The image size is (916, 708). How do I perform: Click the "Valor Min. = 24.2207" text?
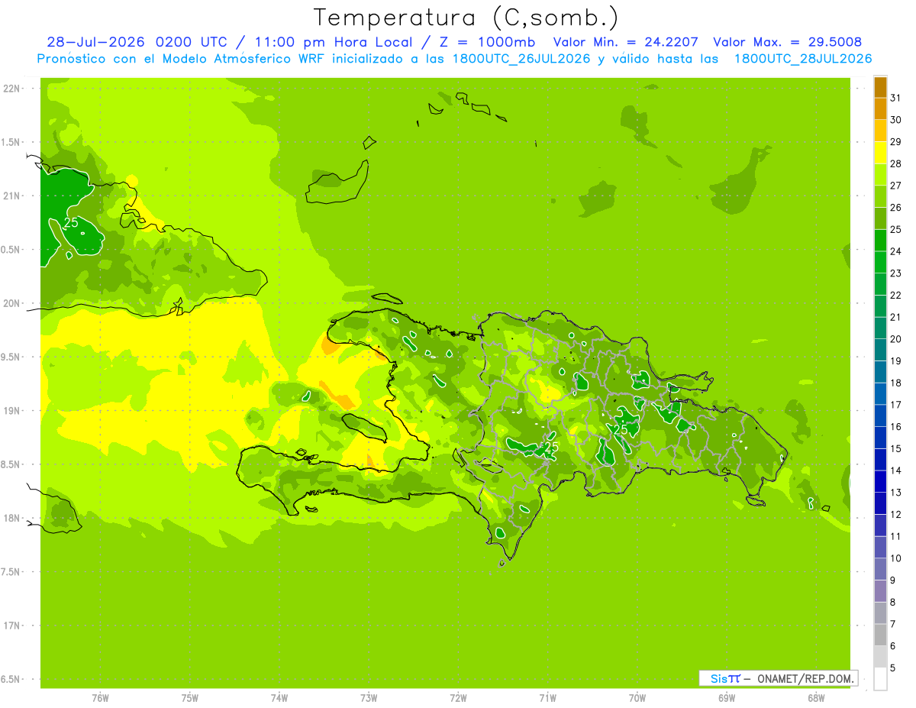click(x=627, y=42)
